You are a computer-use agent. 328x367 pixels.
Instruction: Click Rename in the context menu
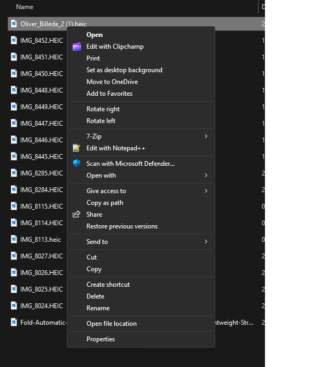(x=98, y=308)
